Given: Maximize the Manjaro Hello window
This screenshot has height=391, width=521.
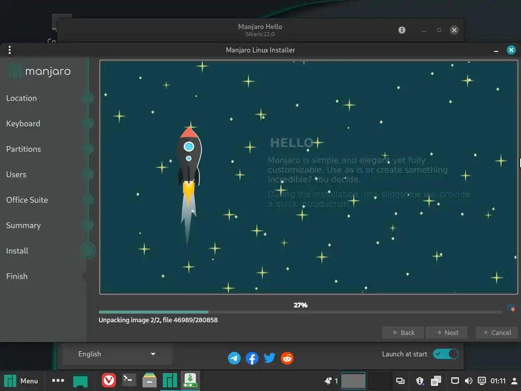Looking at the screenshot, I should 439,30.
